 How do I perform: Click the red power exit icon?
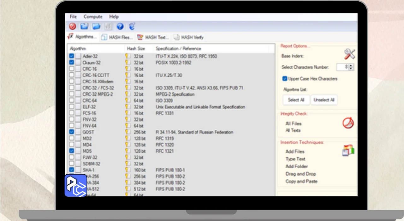point(73,27)
